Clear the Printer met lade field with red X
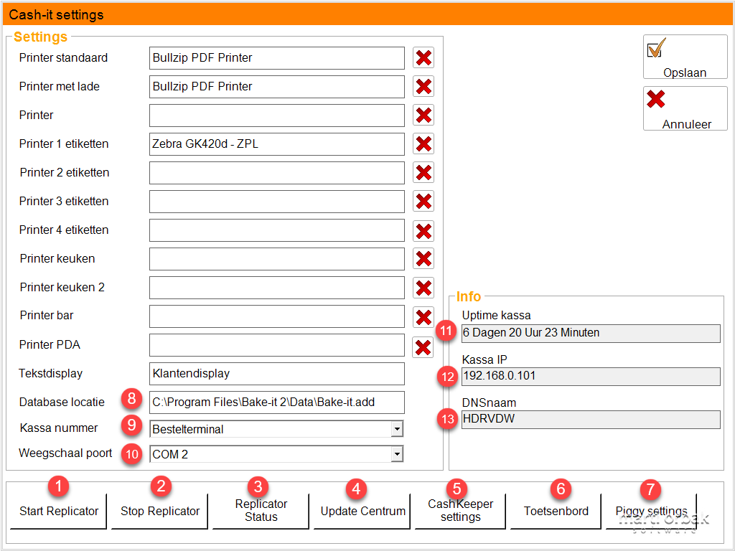 [x=423, y=87]
